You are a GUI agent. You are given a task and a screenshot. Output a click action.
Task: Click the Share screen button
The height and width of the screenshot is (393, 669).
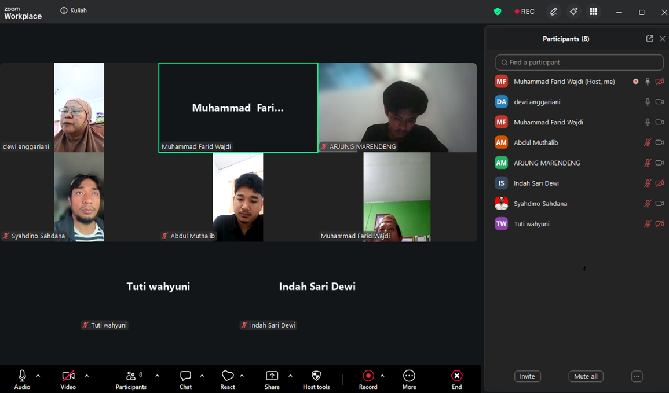(272, 379)
